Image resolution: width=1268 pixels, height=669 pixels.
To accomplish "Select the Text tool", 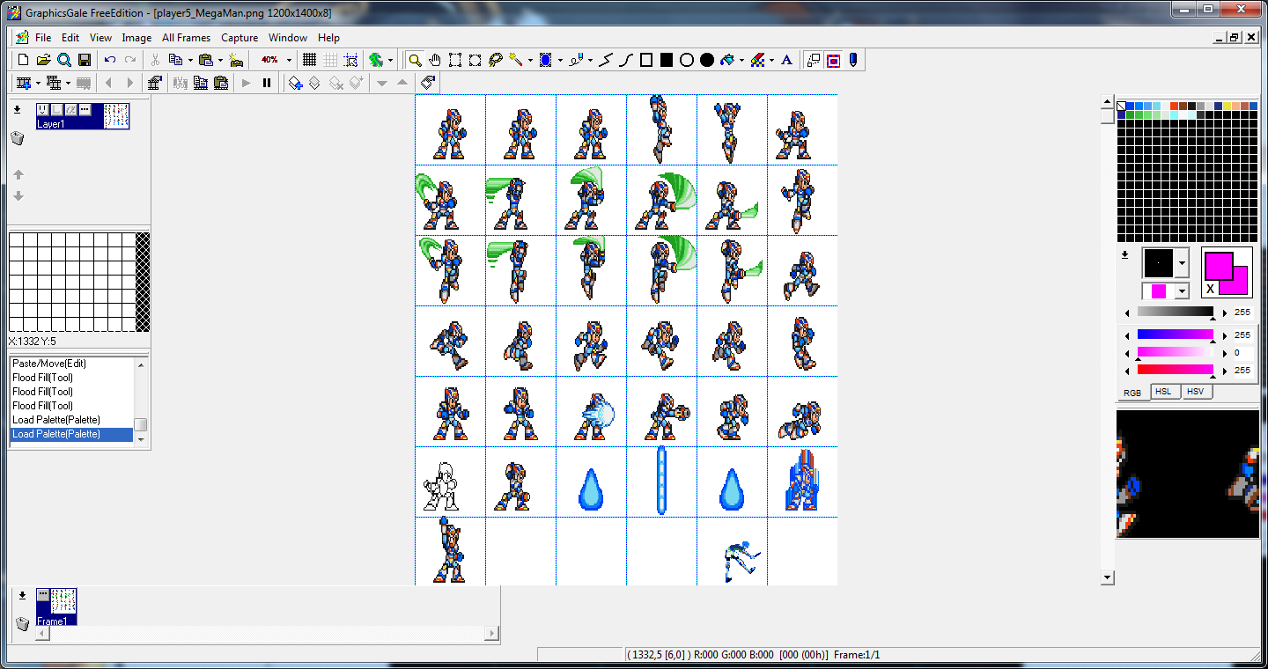I will tap(787, 60).
